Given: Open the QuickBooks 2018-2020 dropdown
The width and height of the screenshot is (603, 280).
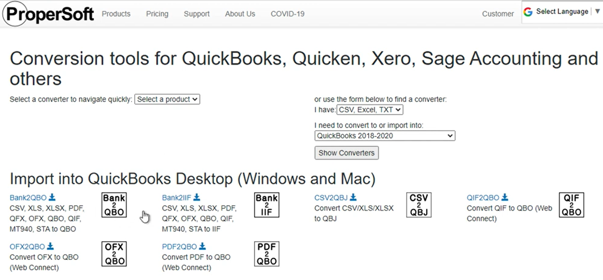Looking at the screenshot, I should 385,136.
